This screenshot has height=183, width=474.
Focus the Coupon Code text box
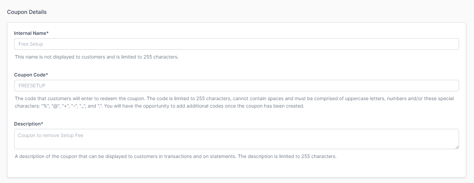(x=236, y=86)
